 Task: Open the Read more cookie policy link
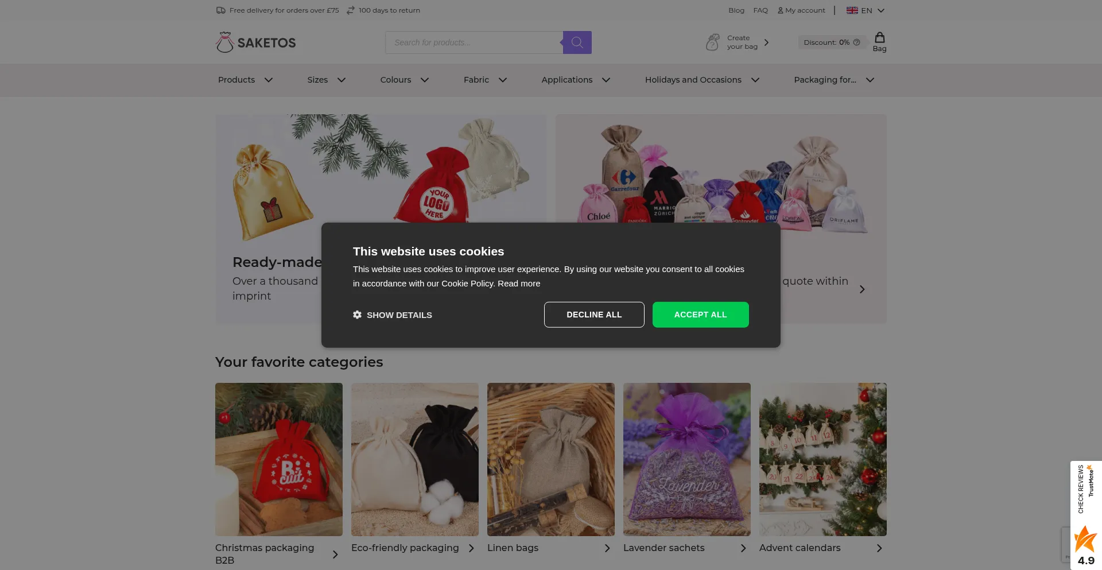pos(519,284)
